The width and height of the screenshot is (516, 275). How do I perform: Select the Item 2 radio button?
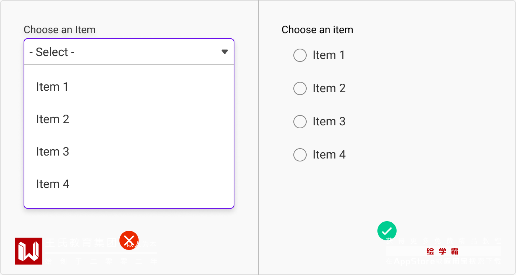click(300, 88)
